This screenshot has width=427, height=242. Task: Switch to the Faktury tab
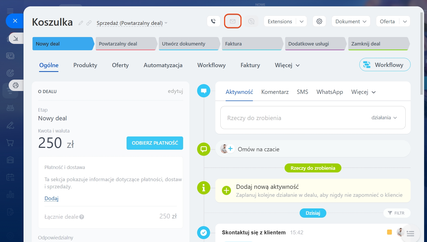coord(250,65)
